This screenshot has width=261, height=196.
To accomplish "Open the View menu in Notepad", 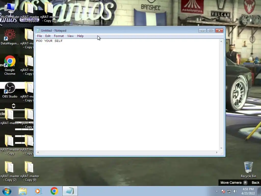I will (70, 36).
